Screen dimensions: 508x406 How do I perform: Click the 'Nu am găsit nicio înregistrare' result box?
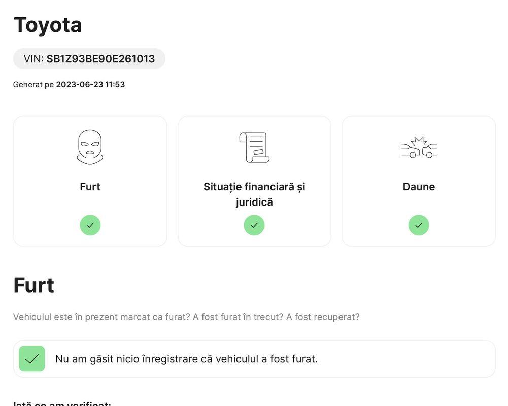254,359
